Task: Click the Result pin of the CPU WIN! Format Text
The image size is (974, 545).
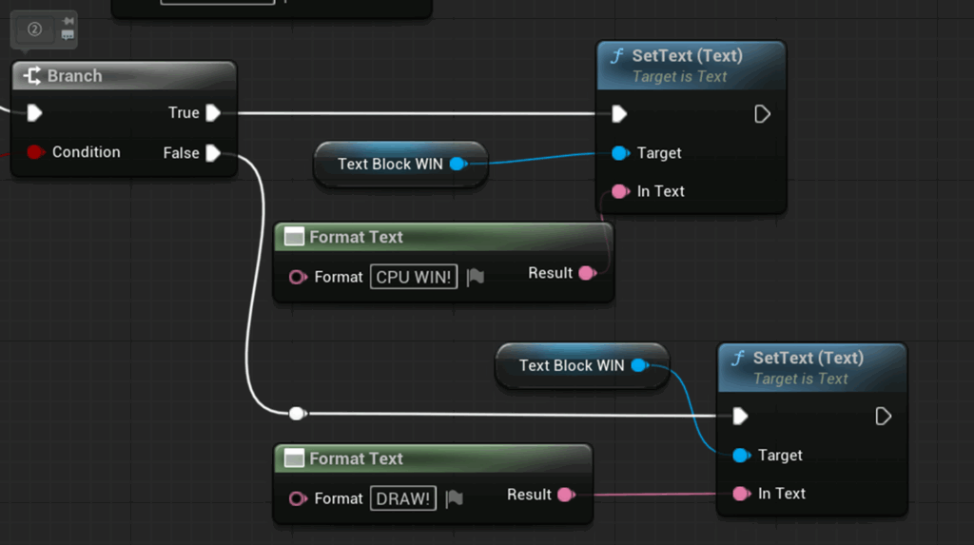Action: point(587,274)
